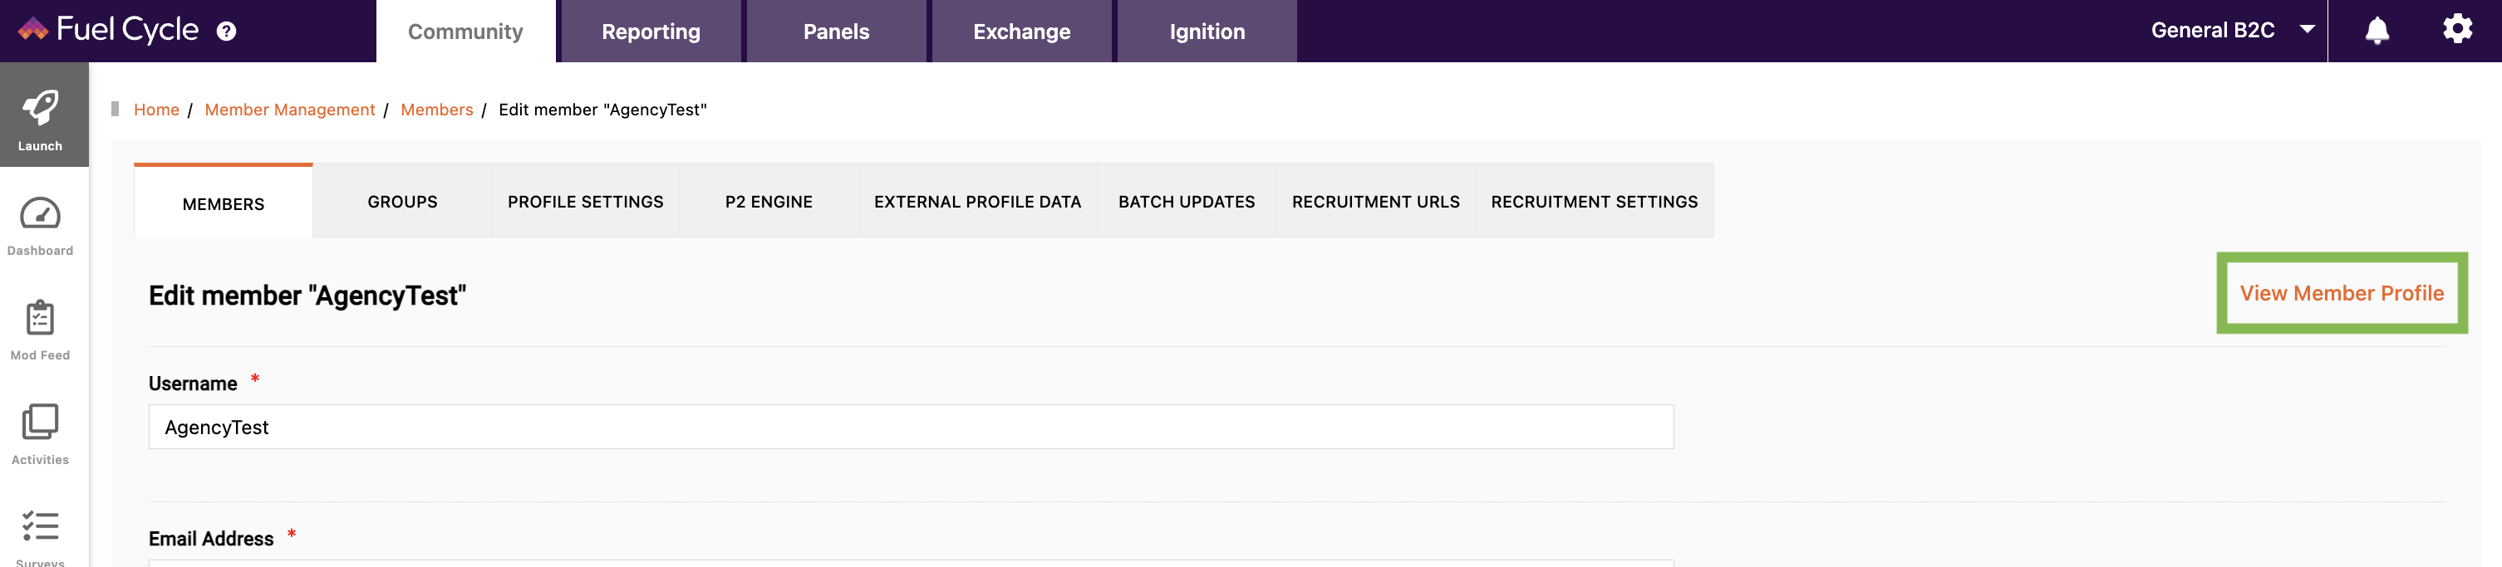Click the Email Address label
2502x567 pixels.
(211, 539)
